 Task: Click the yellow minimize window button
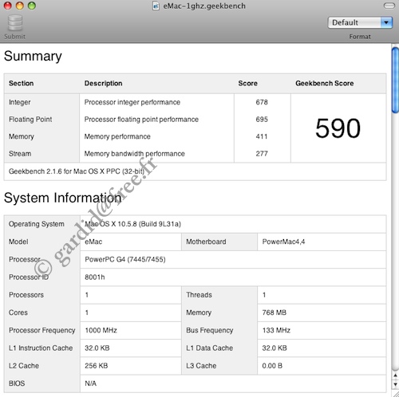(x=20, y=6)
